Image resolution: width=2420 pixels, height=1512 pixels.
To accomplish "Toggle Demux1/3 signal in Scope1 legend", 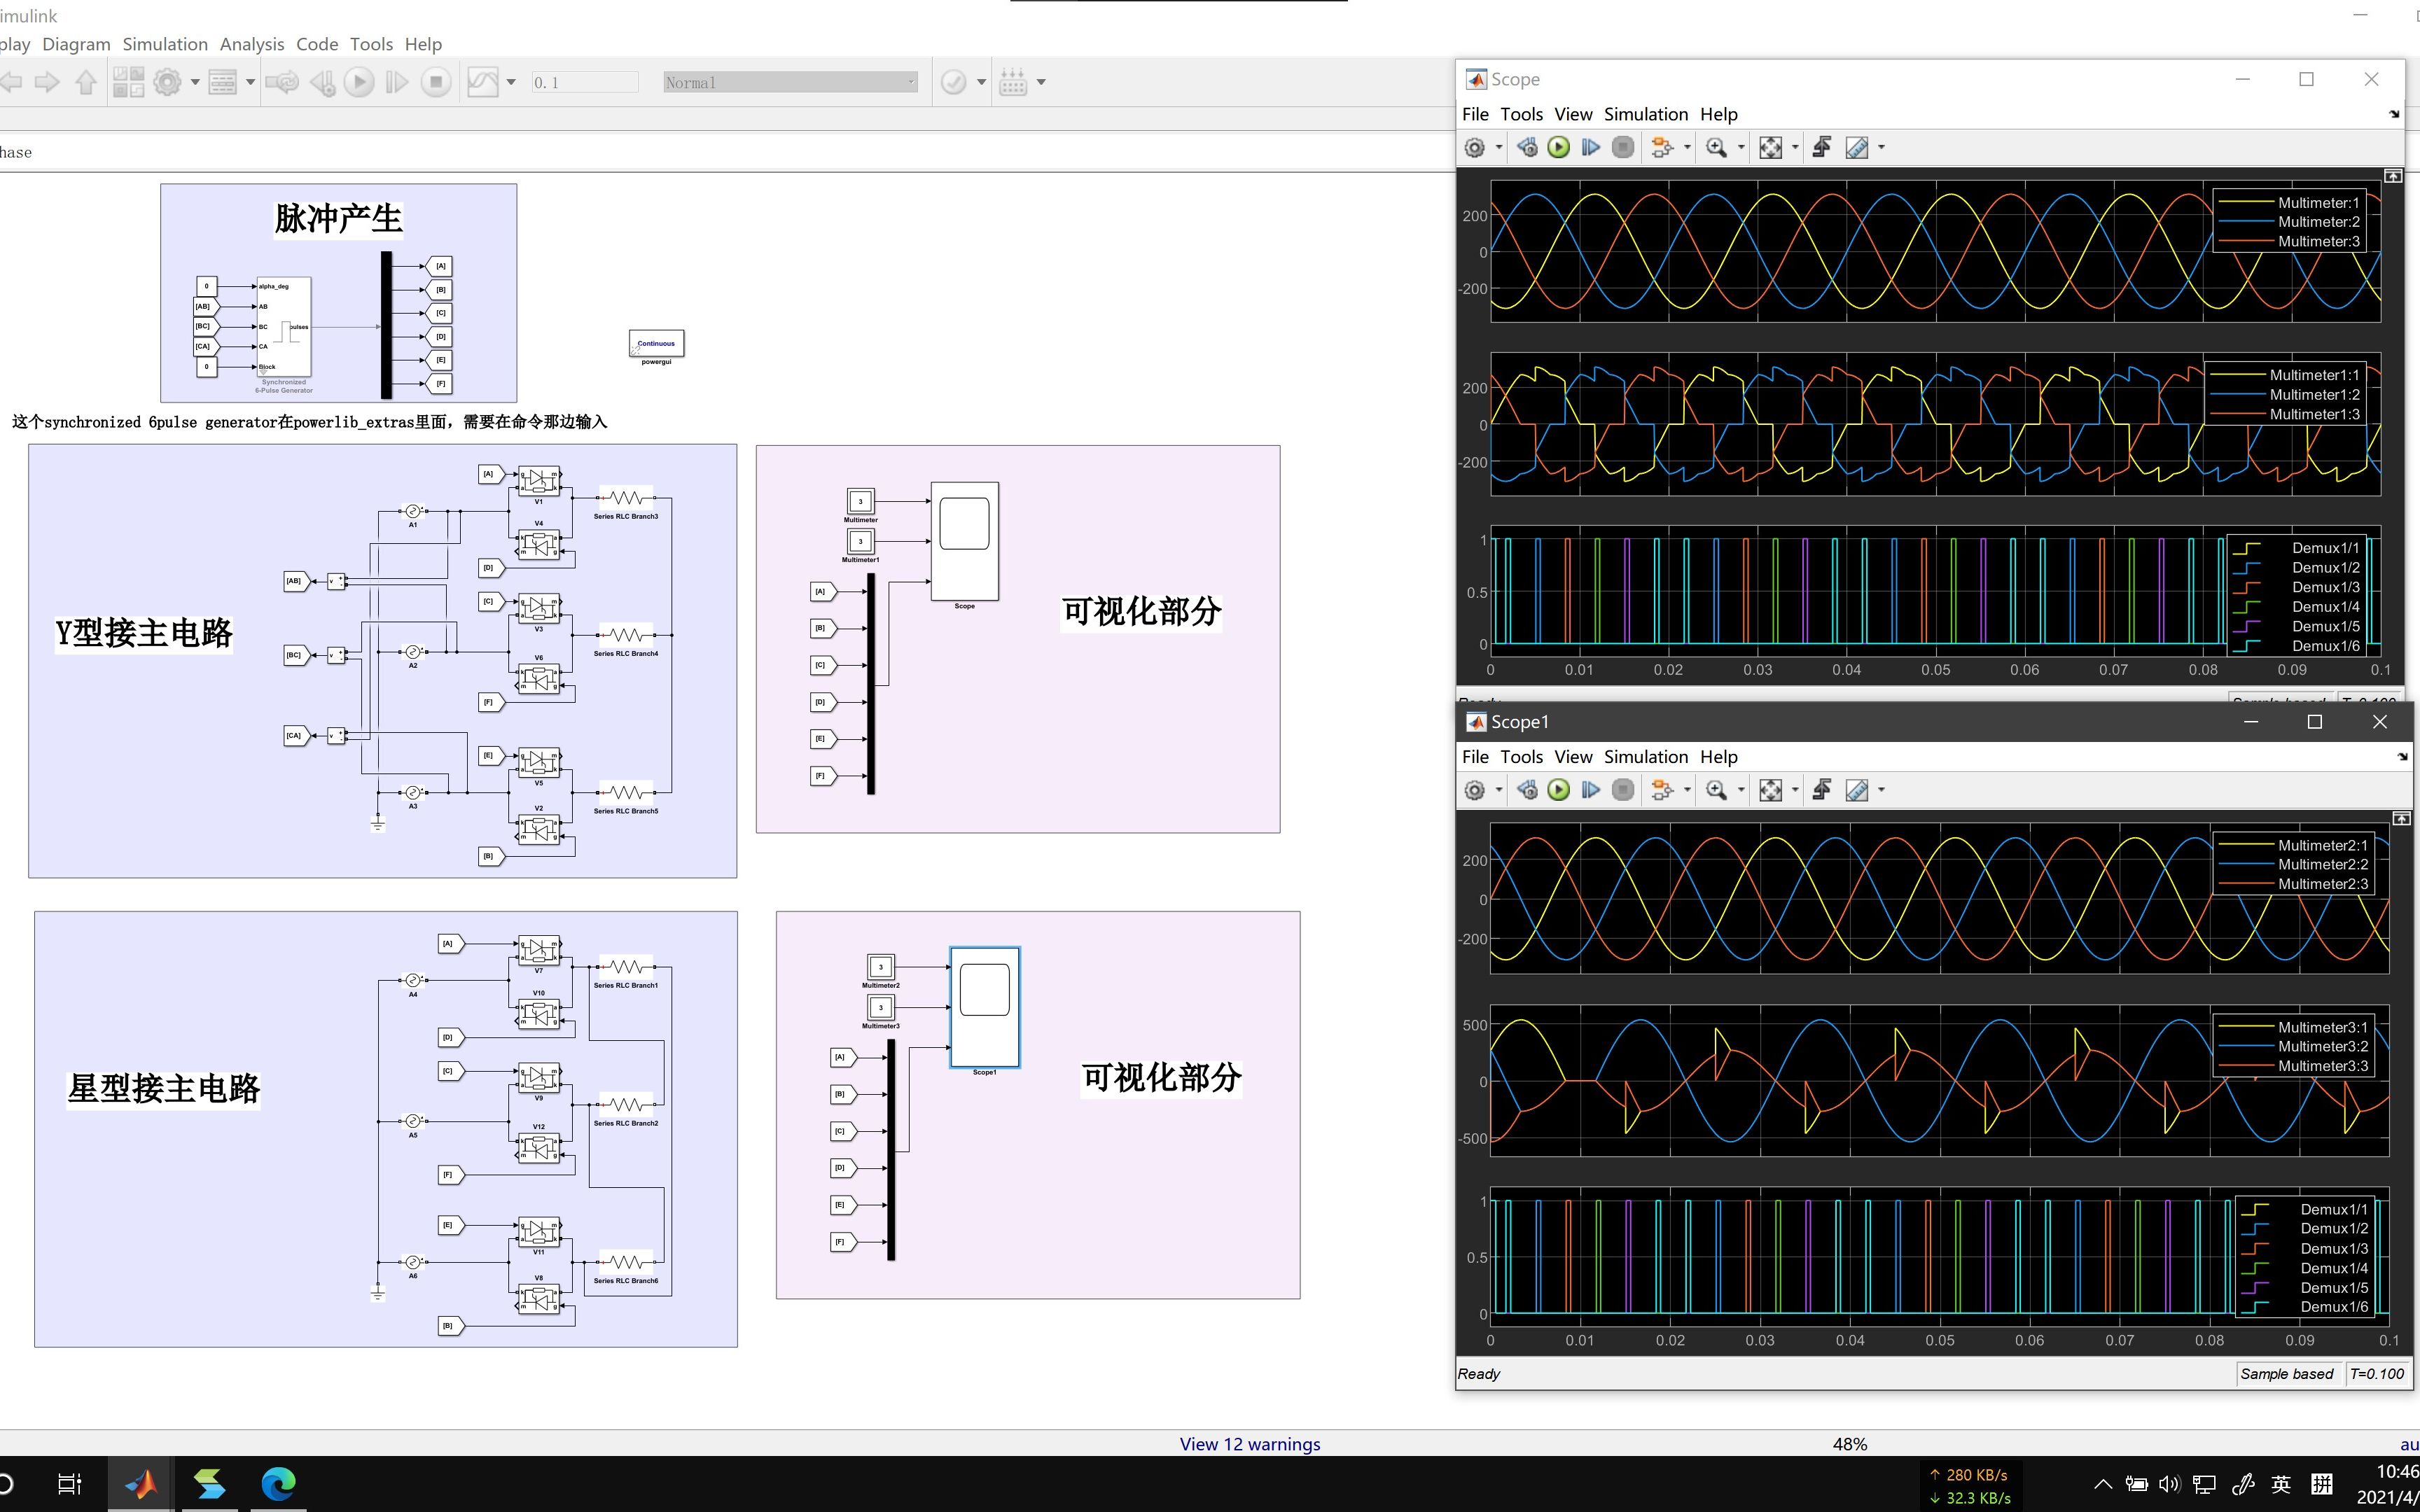I will pyautogui.click(x=2333, y=1249).
